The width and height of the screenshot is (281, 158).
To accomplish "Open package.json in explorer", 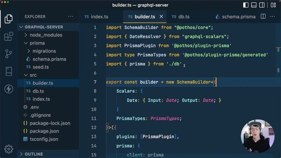I will click(48, 131).
